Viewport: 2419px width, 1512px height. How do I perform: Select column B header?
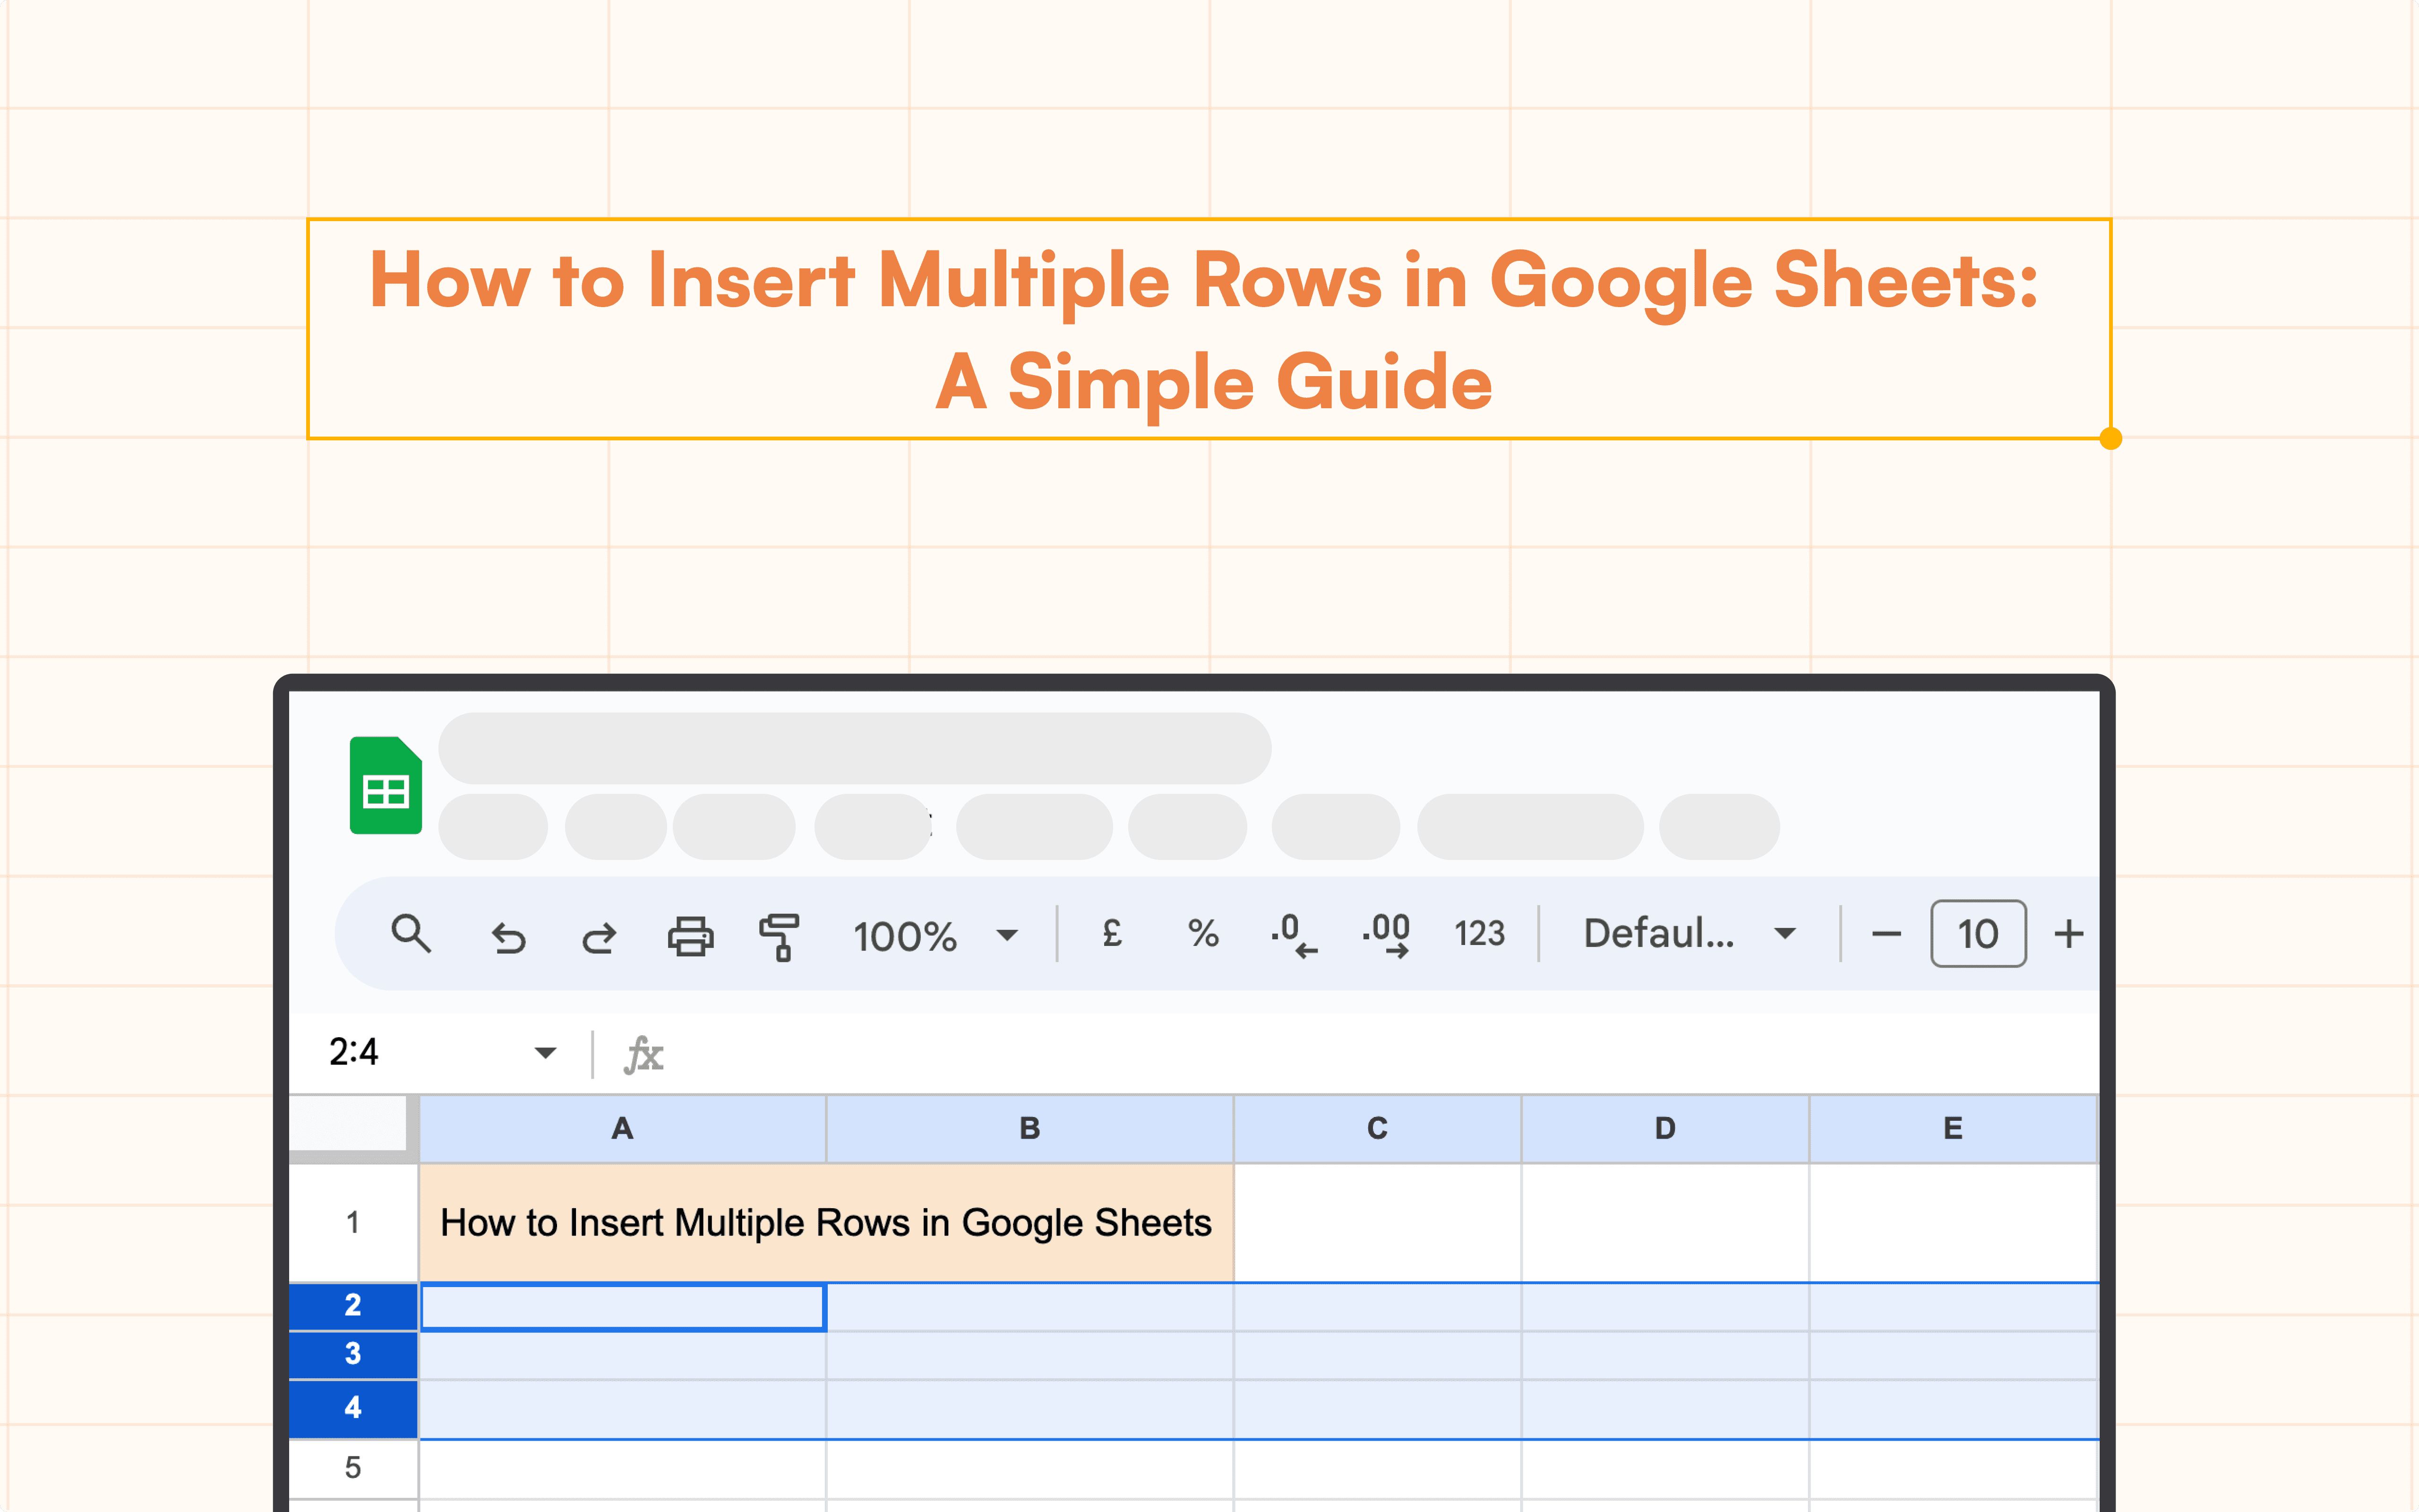(1029, 1129)
